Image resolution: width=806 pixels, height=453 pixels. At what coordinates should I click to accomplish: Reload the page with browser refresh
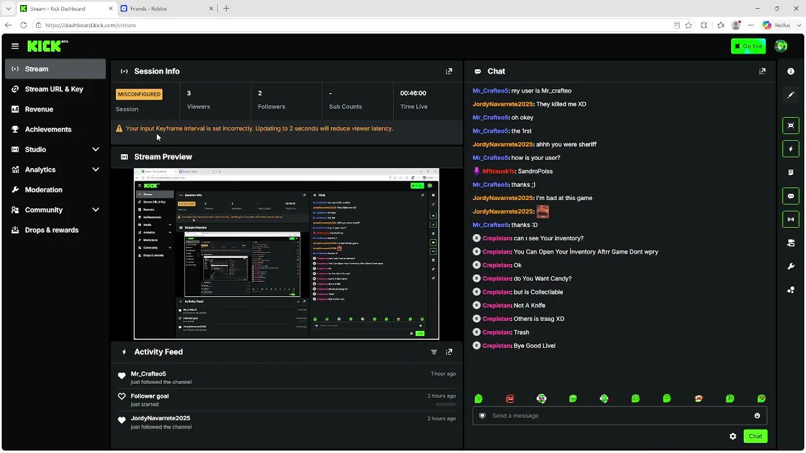23,25
